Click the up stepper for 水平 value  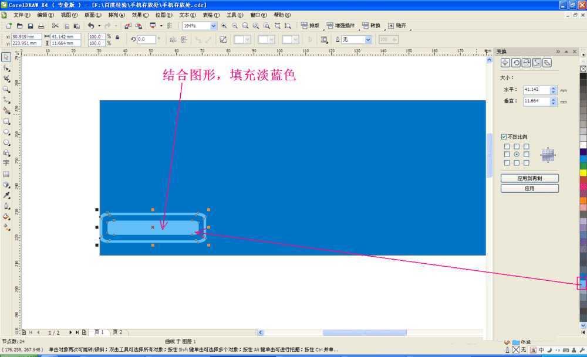(x=554, y=89)
